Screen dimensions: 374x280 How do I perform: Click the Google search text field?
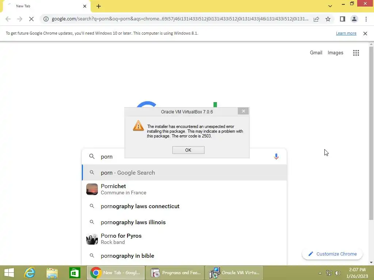pos(184,156)
